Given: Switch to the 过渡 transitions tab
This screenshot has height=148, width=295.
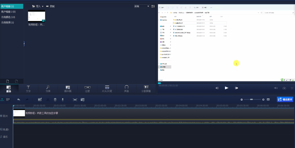Looking at the screenshot, I should coord(87,89).
